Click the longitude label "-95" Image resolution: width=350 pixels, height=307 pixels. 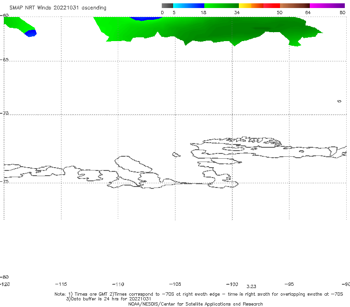coord(289,284)
